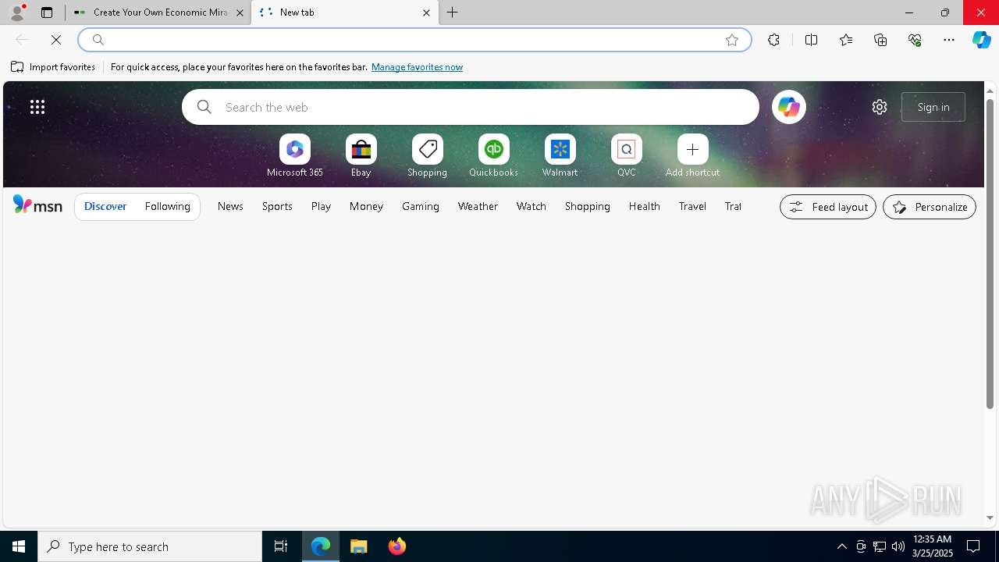999x562 pixels.
Task: Select the Discover feed tab
Action: click(105, 206)
